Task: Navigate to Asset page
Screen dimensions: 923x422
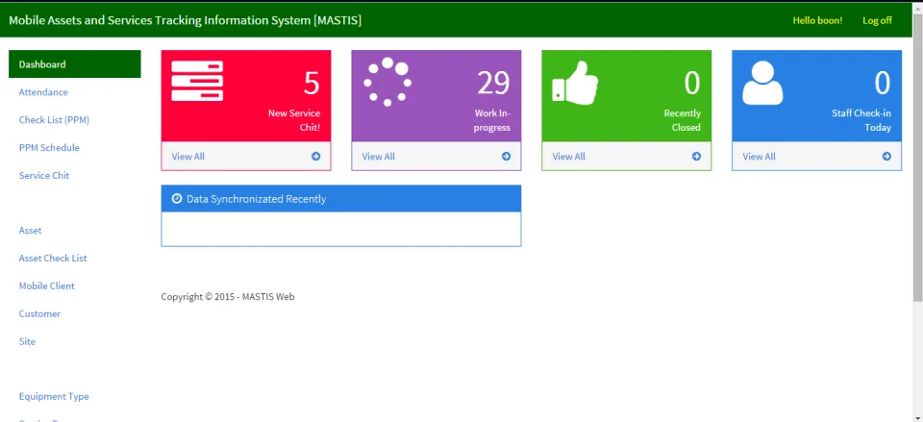Action: tap(30, 231)
